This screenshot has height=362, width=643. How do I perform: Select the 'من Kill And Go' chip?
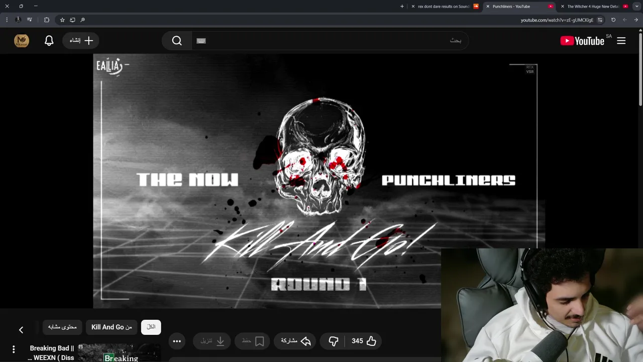click(112, 327)
